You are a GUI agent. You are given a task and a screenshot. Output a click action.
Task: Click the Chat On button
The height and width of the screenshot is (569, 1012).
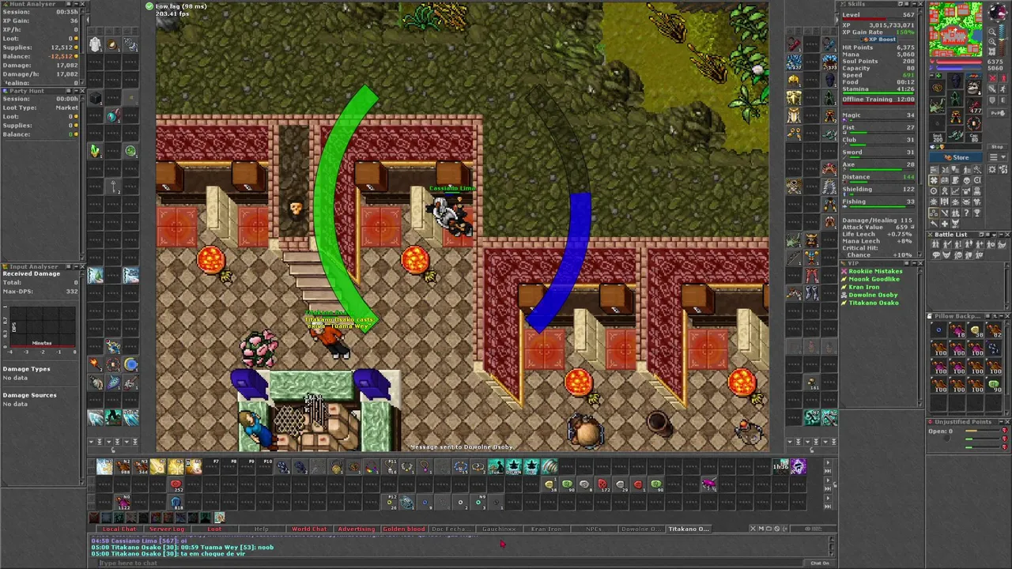(819, 563)
